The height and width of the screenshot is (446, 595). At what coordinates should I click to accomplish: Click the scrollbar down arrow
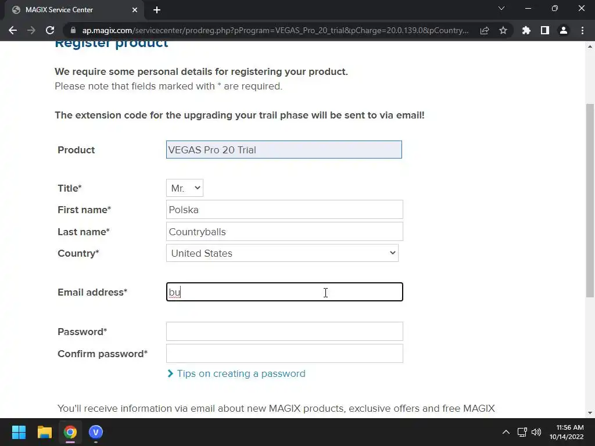click(590, 413)
